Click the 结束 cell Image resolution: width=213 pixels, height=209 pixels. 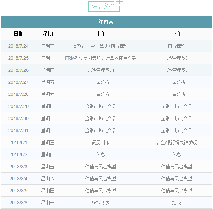click(x=177, y=203)
